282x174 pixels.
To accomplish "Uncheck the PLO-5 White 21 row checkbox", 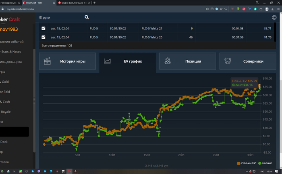I will 44,28.
